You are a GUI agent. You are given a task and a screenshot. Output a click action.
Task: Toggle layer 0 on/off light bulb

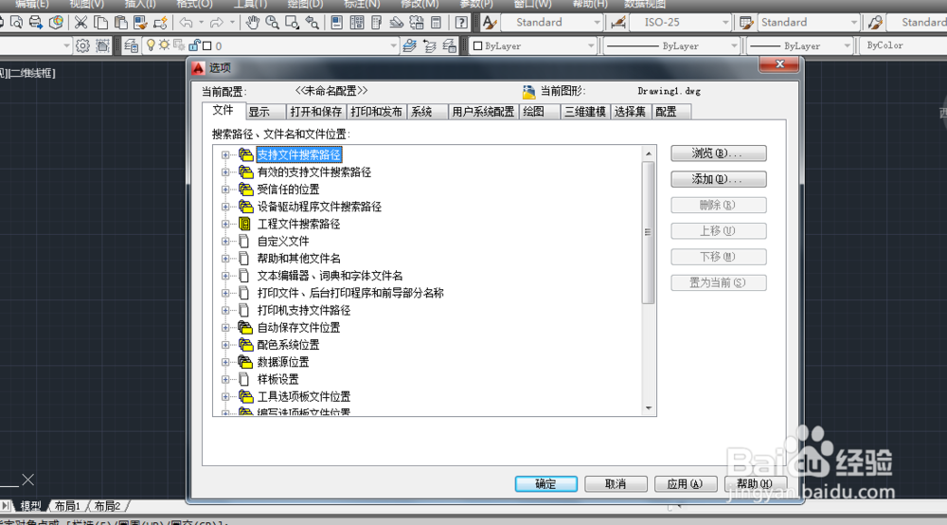click(x=151, y=45)
